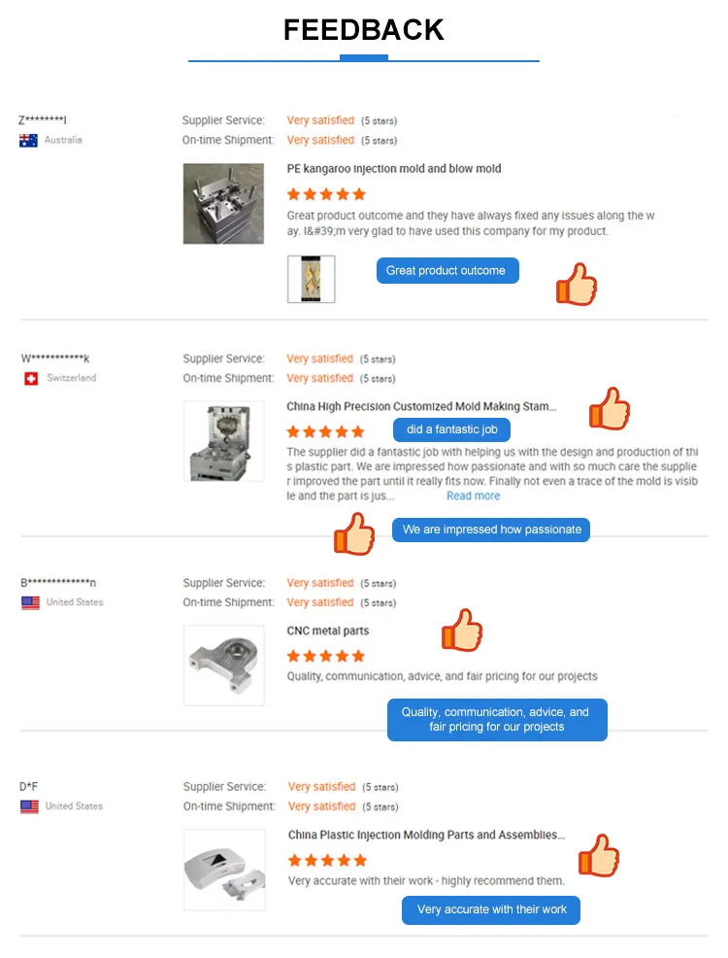This screenshot has width=728, height=958.
Task: Expand the review with Read more
Action: 473,496
